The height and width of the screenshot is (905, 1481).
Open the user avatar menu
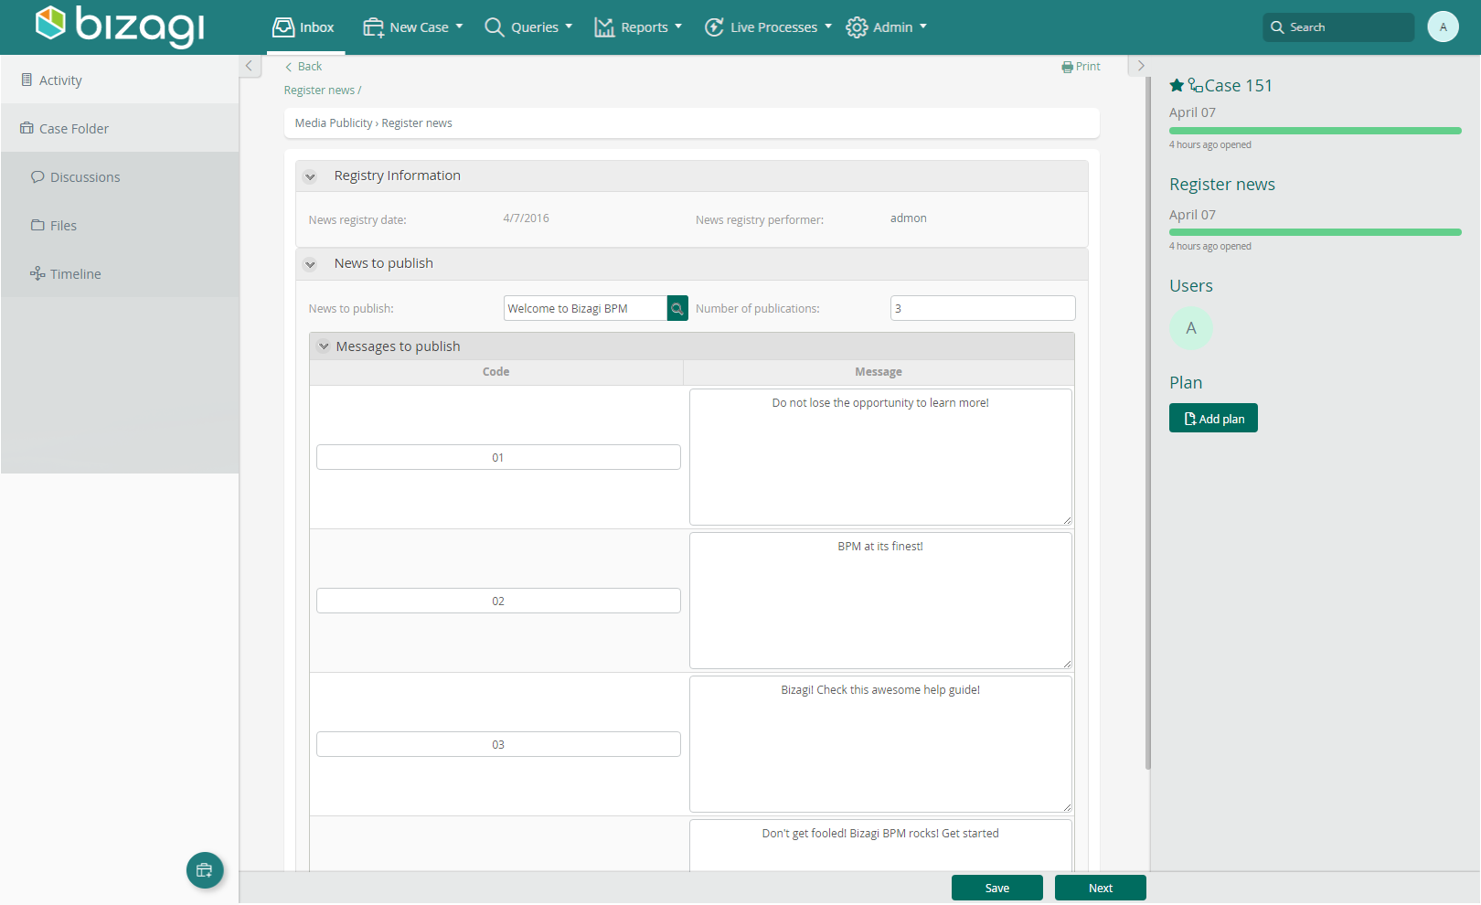click(x=1444, y=27)
